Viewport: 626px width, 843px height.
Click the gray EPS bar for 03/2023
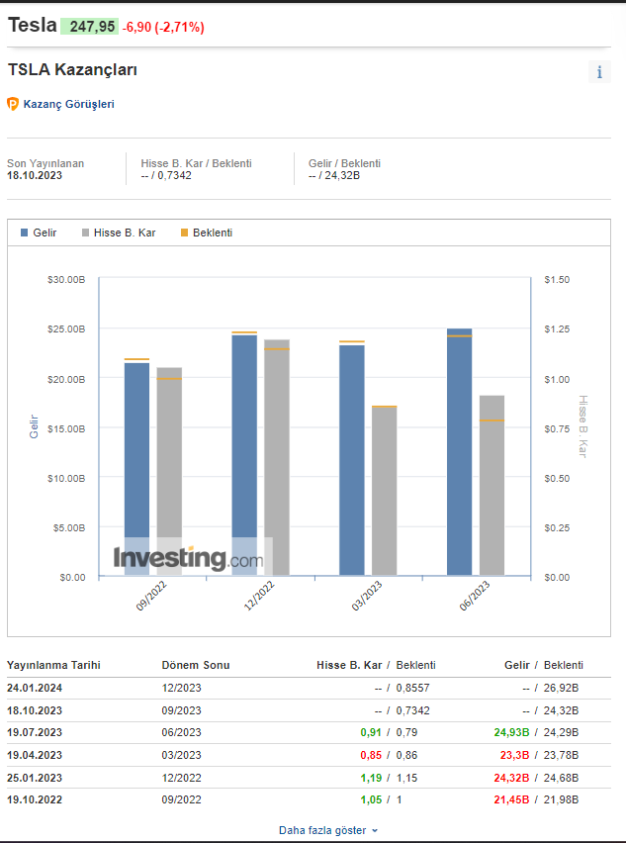pos(384,490)
